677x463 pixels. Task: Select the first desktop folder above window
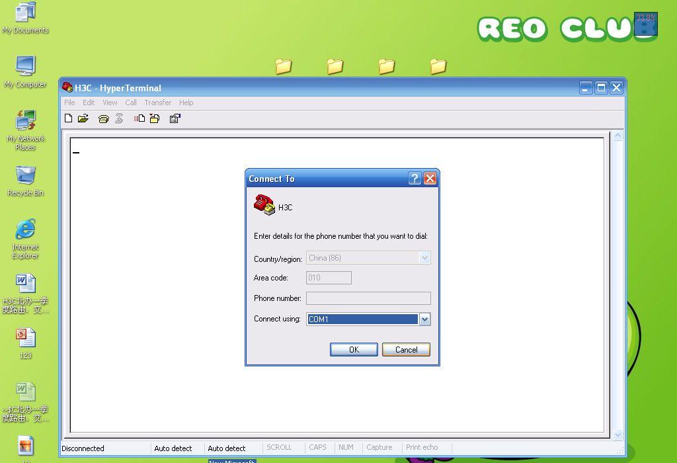[x=283, y=67]
